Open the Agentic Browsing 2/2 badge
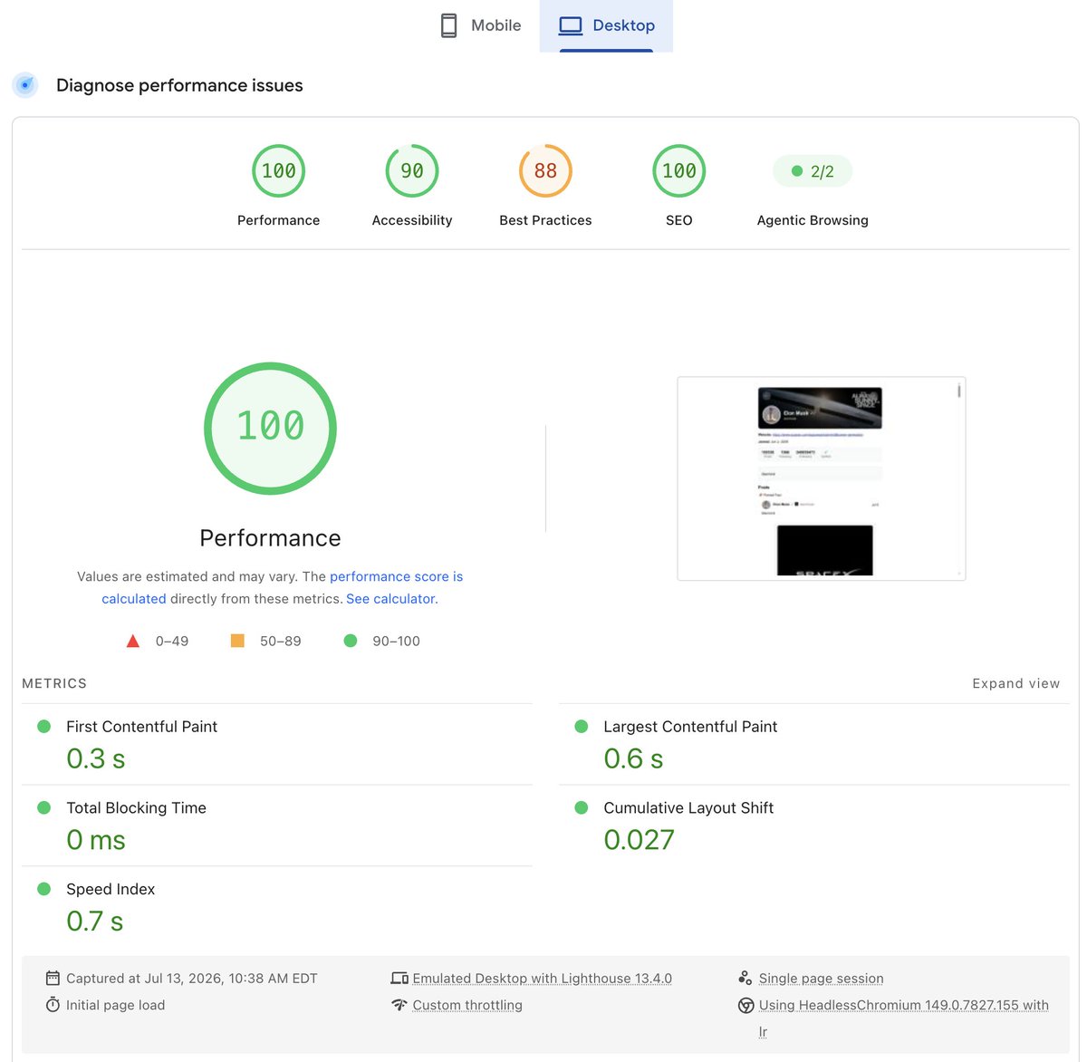The width and height of the screenshot is (1087, 1062). coord(813,171)
